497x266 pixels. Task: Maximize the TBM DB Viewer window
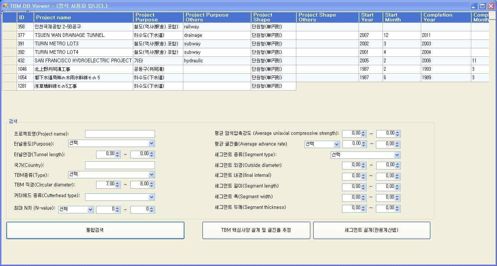(x=482, y=6)
